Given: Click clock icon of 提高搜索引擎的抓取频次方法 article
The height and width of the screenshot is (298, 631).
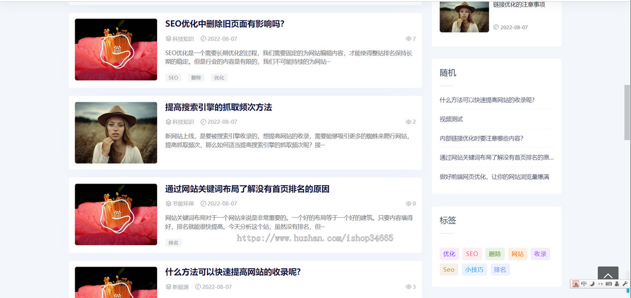Looking at the screenshot, I should 203,122.
